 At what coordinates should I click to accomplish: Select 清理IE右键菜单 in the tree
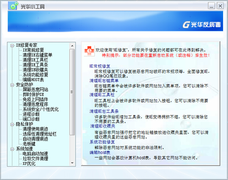click(37, 55)
